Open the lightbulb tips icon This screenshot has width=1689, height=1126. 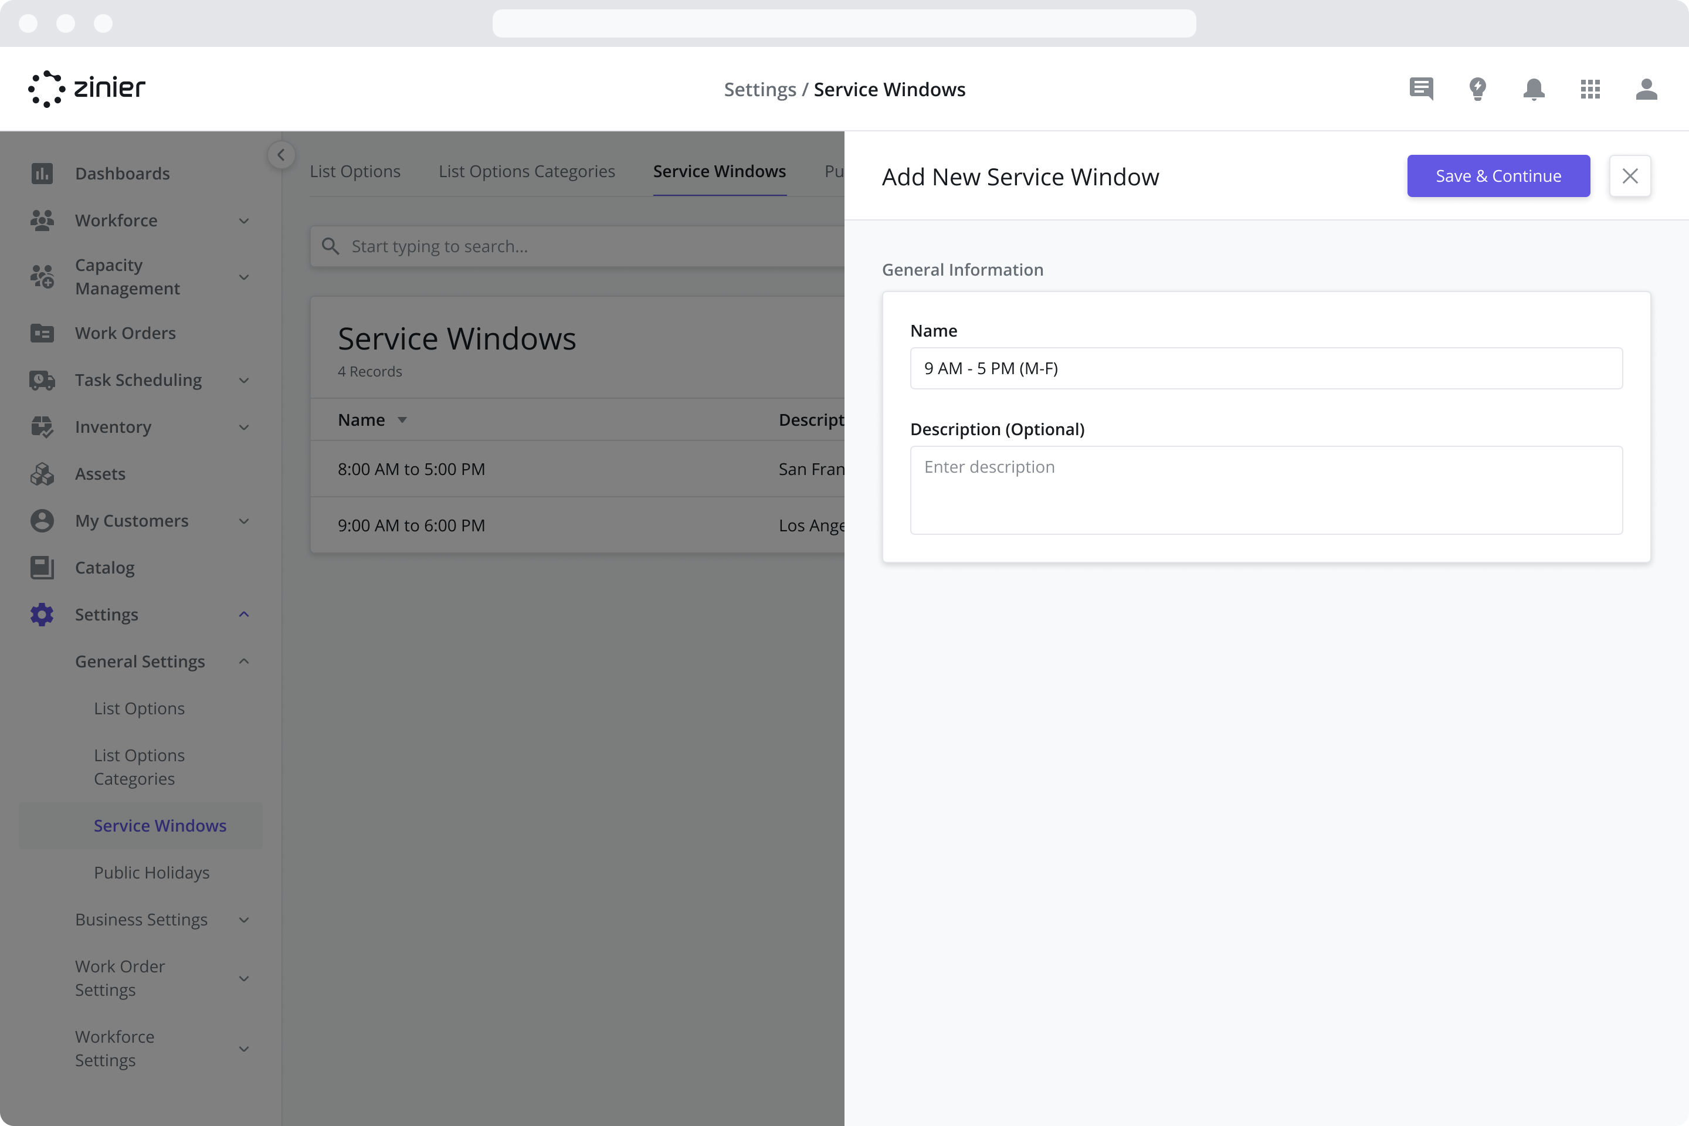tap(1478, 89)
